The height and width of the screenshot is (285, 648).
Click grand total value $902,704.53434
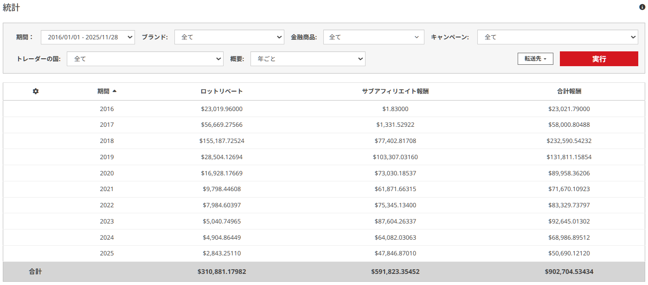pyautogui.click(x=569, y=272)
